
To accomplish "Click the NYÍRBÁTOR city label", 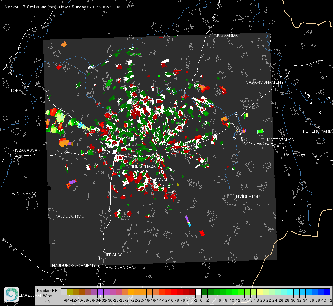I will 248,197.
